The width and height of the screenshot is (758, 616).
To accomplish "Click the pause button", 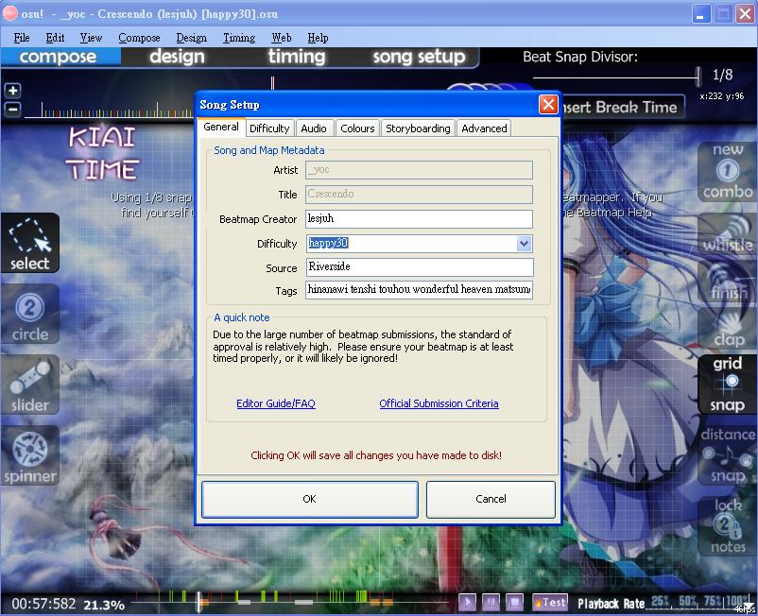I will point(491,603).
